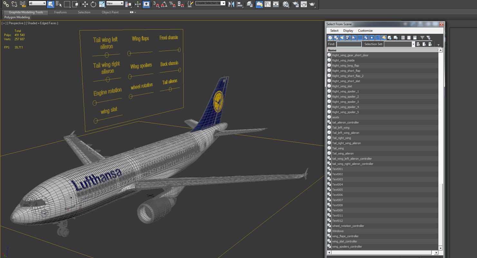Open Edit Named Selection Sets
The image size is (477, 258).
coord(190,4)
